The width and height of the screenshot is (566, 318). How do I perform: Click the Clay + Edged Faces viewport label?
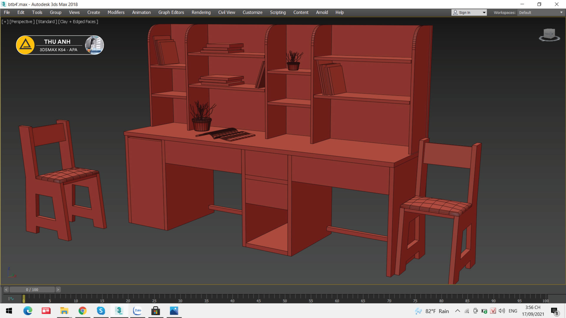(78, 21)
